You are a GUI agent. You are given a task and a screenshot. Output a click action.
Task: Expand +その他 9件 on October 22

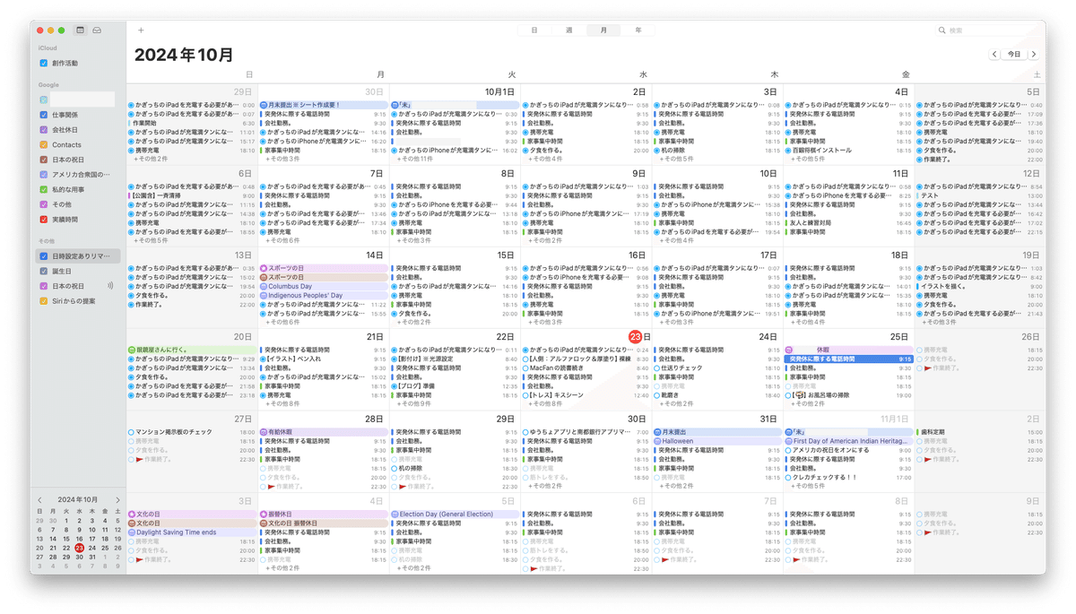[412, 404]
